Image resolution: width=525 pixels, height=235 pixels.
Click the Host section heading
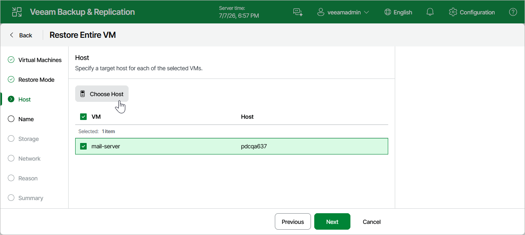(x=82, y=58)
